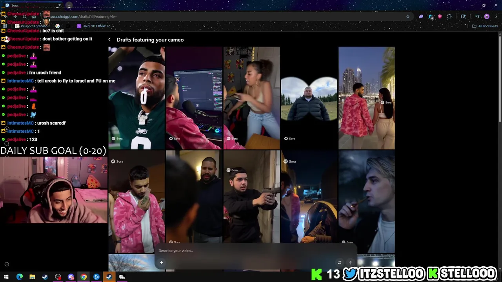Click chat message urosh scaredf
The width and height of the screenshot is (502, 282).
51,123
